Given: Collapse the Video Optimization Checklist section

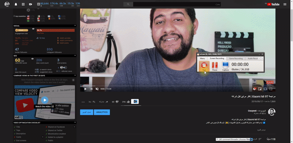Looking at the screenshot, I should 75,122.
